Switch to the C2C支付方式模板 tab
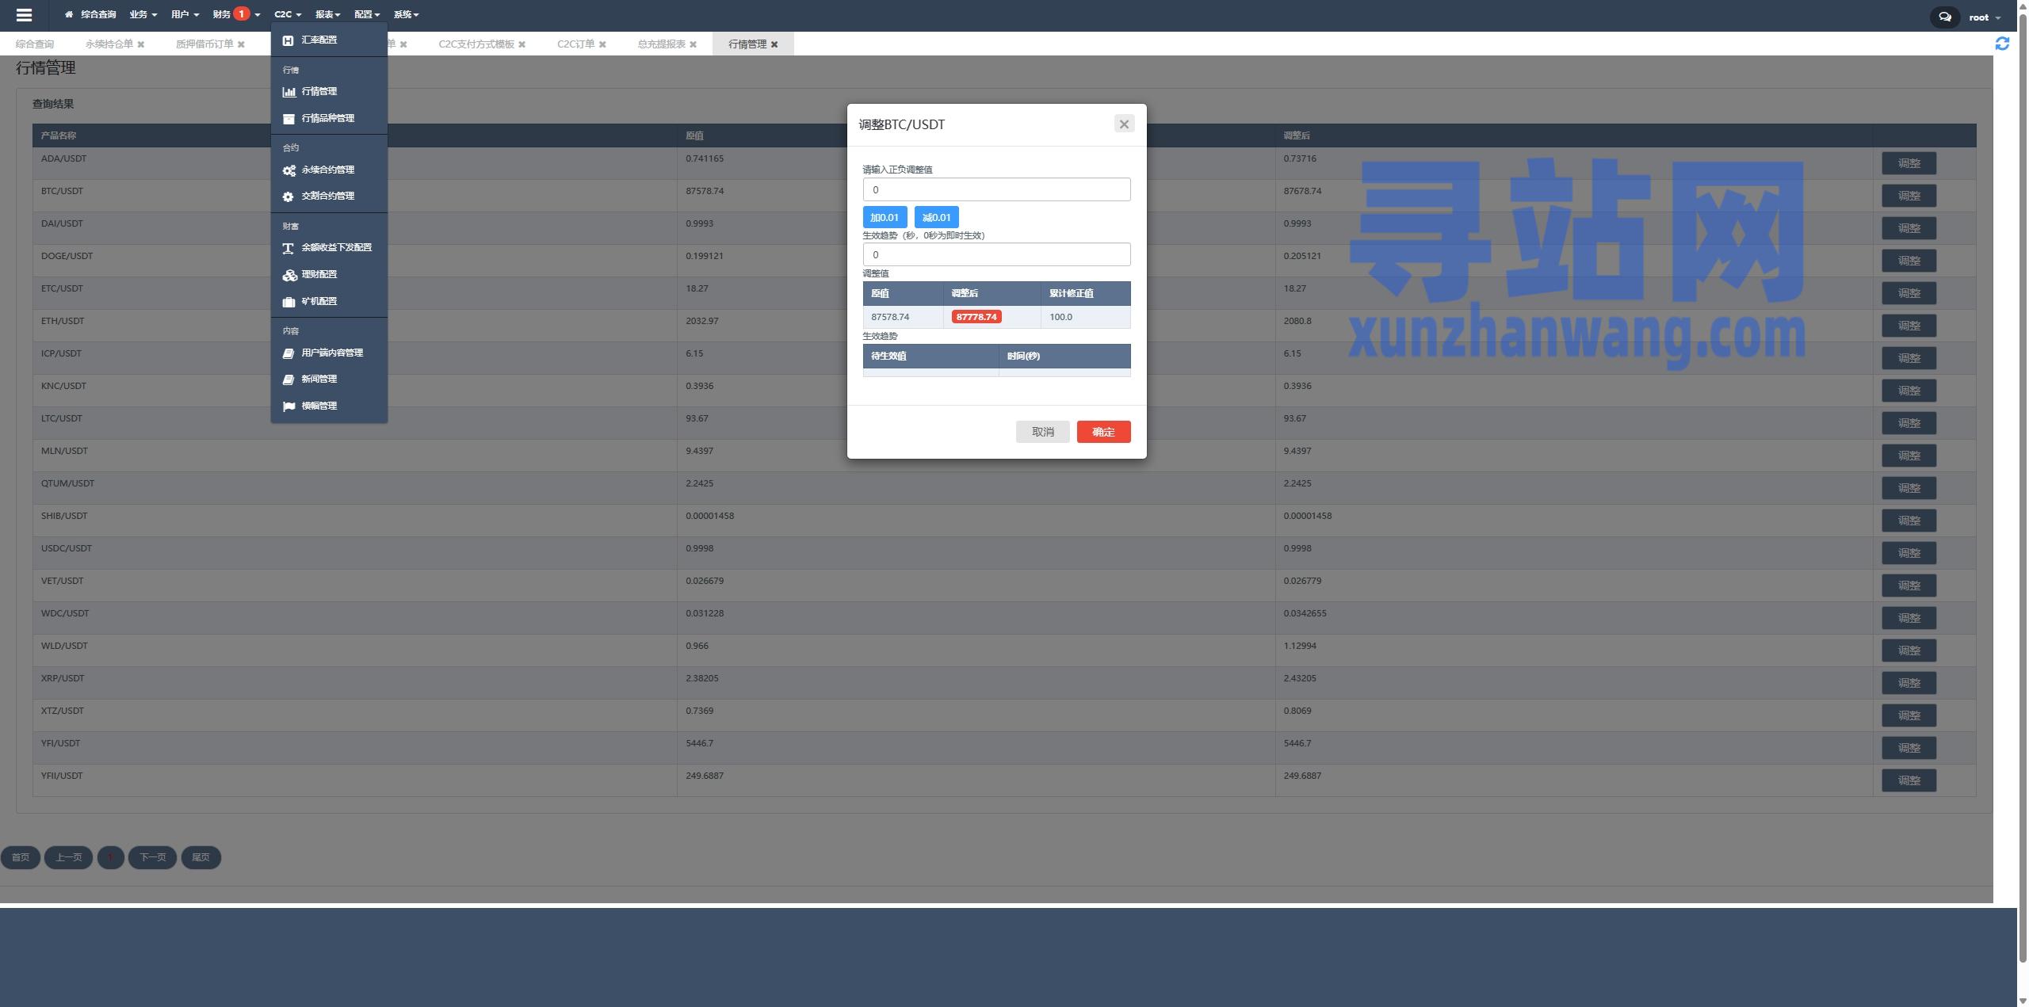2029x1007 pixels. click(476, 44)
